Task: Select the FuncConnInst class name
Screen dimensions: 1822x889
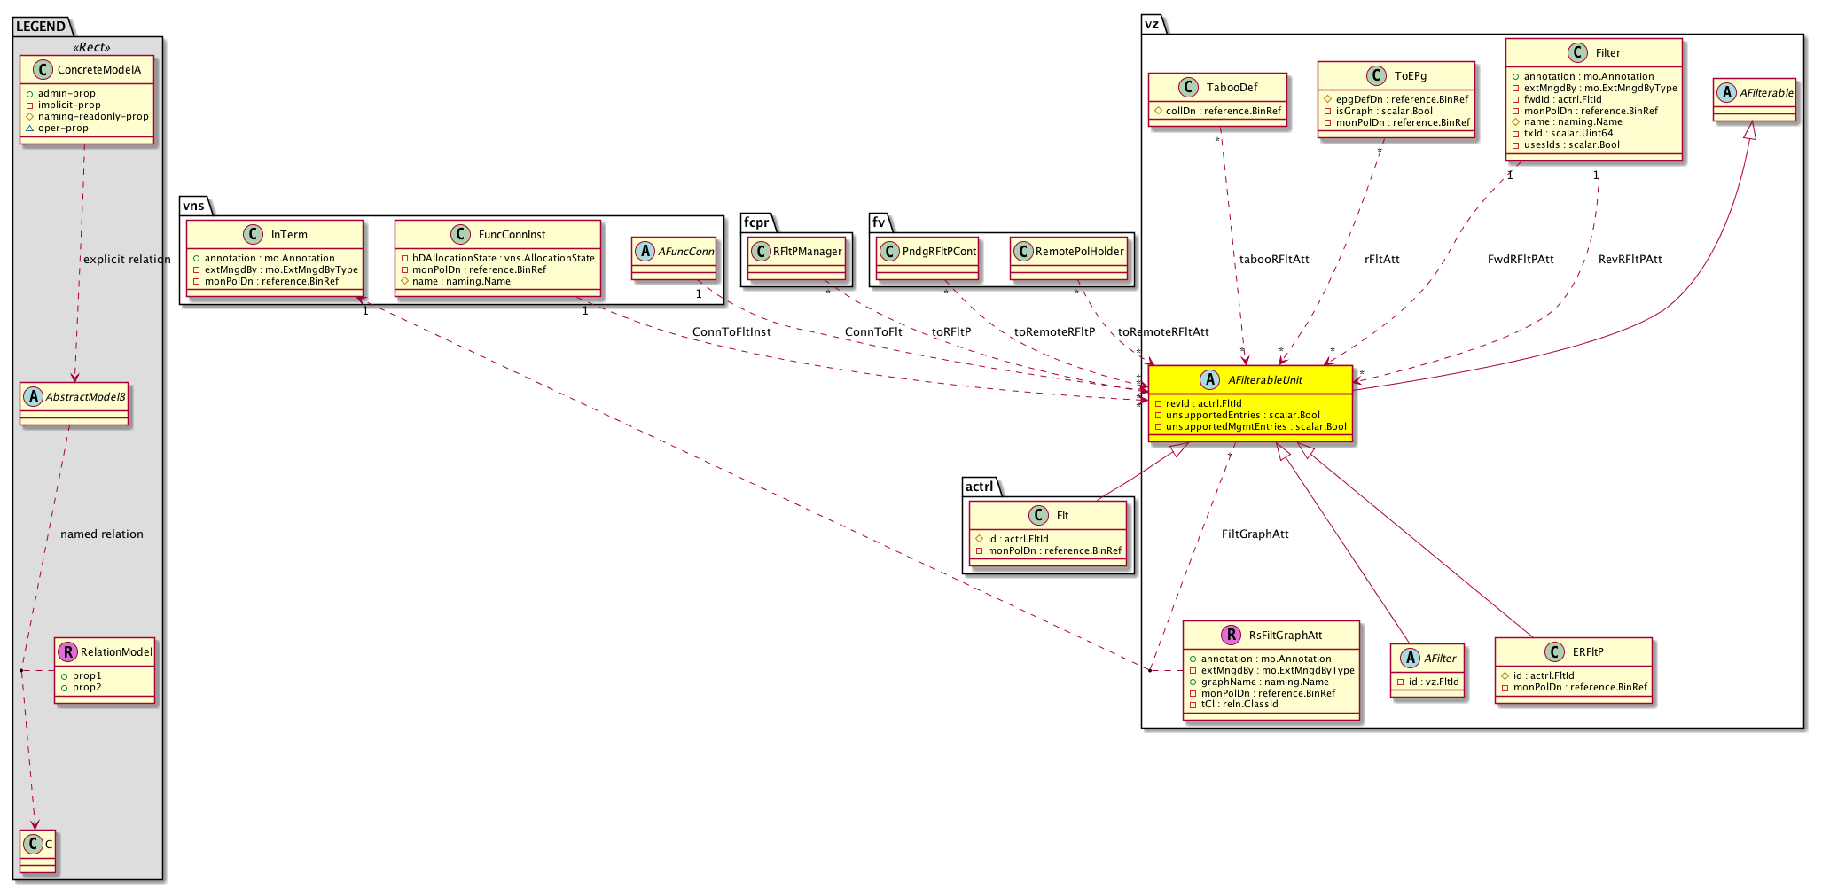Action: coord(512,235)
